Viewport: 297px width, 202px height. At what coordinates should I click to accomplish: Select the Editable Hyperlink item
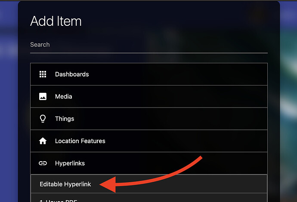[x=149, y=184]
